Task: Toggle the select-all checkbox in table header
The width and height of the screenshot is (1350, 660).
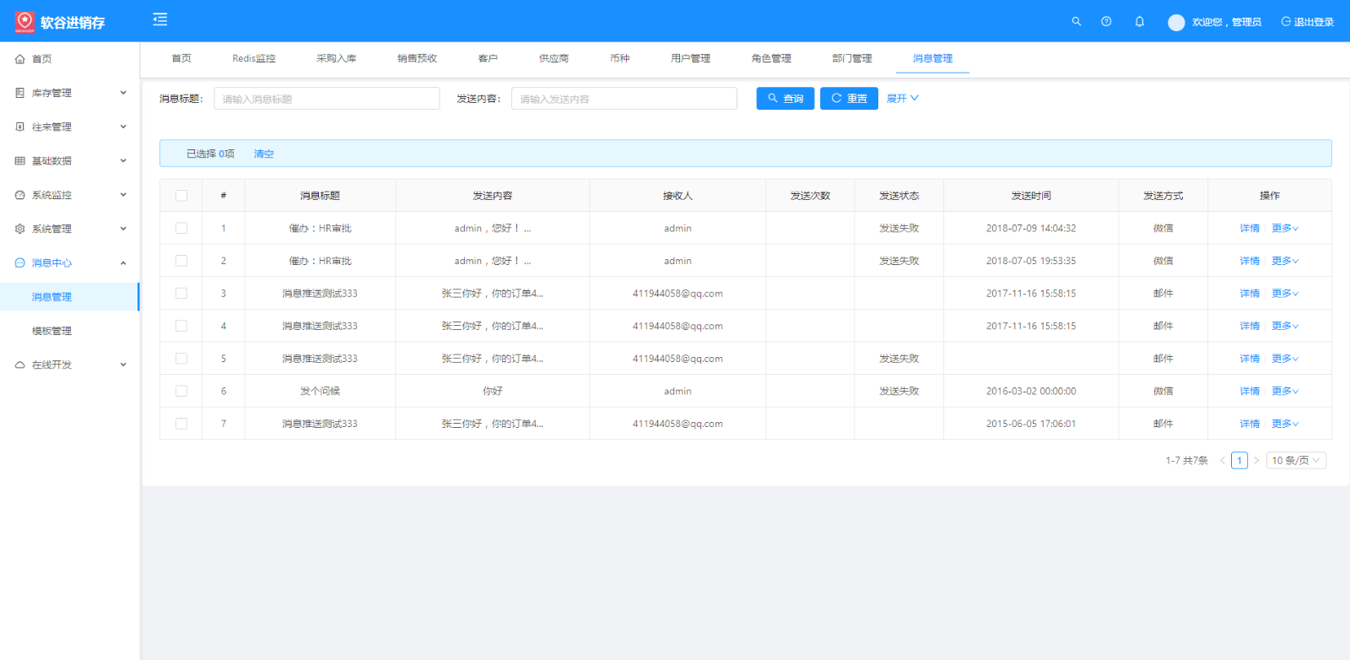Action: [x=181, y=196]
